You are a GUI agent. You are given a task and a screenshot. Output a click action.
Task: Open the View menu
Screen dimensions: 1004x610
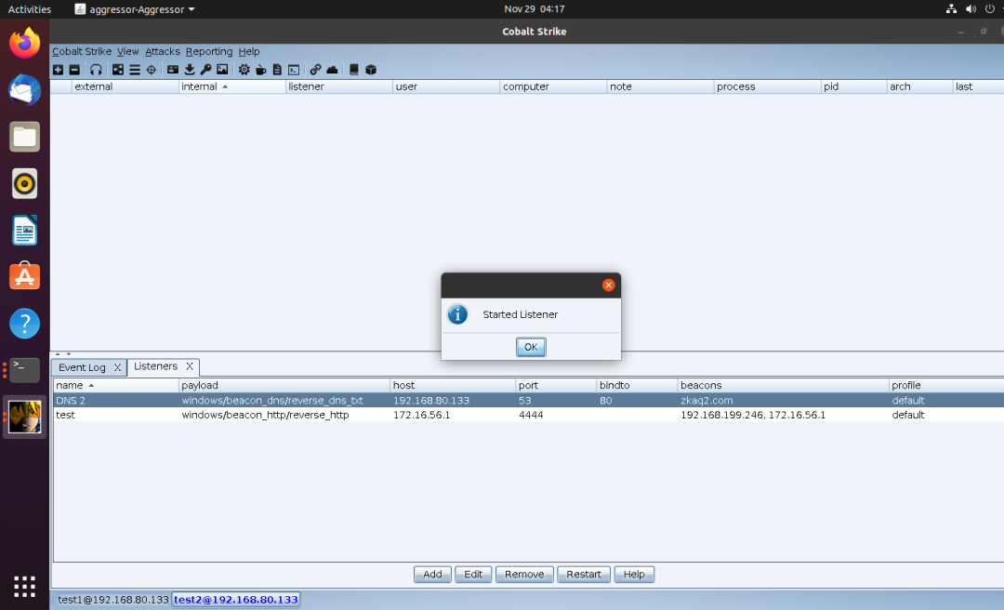click(x=128, y=51)
